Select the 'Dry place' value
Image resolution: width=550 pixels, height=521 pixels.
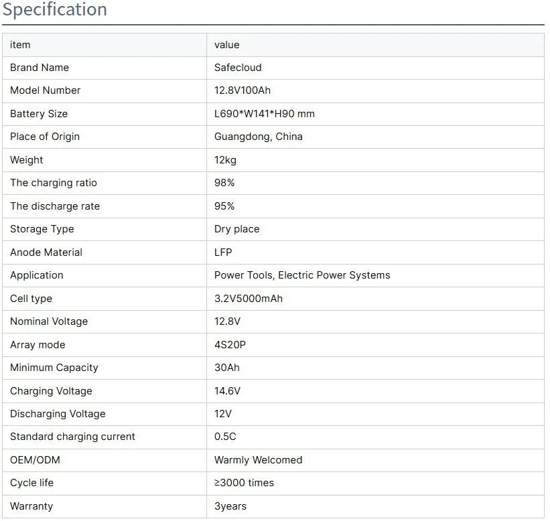click(236, 229)
